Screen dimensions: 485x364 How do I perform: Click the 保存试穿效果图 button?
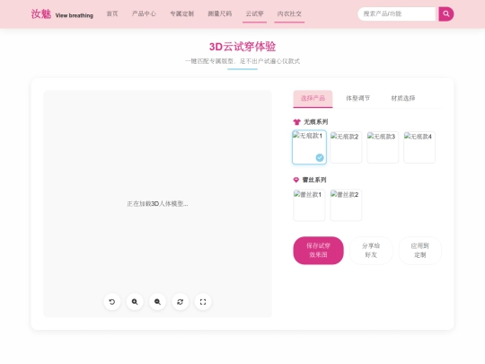(318, 251)
